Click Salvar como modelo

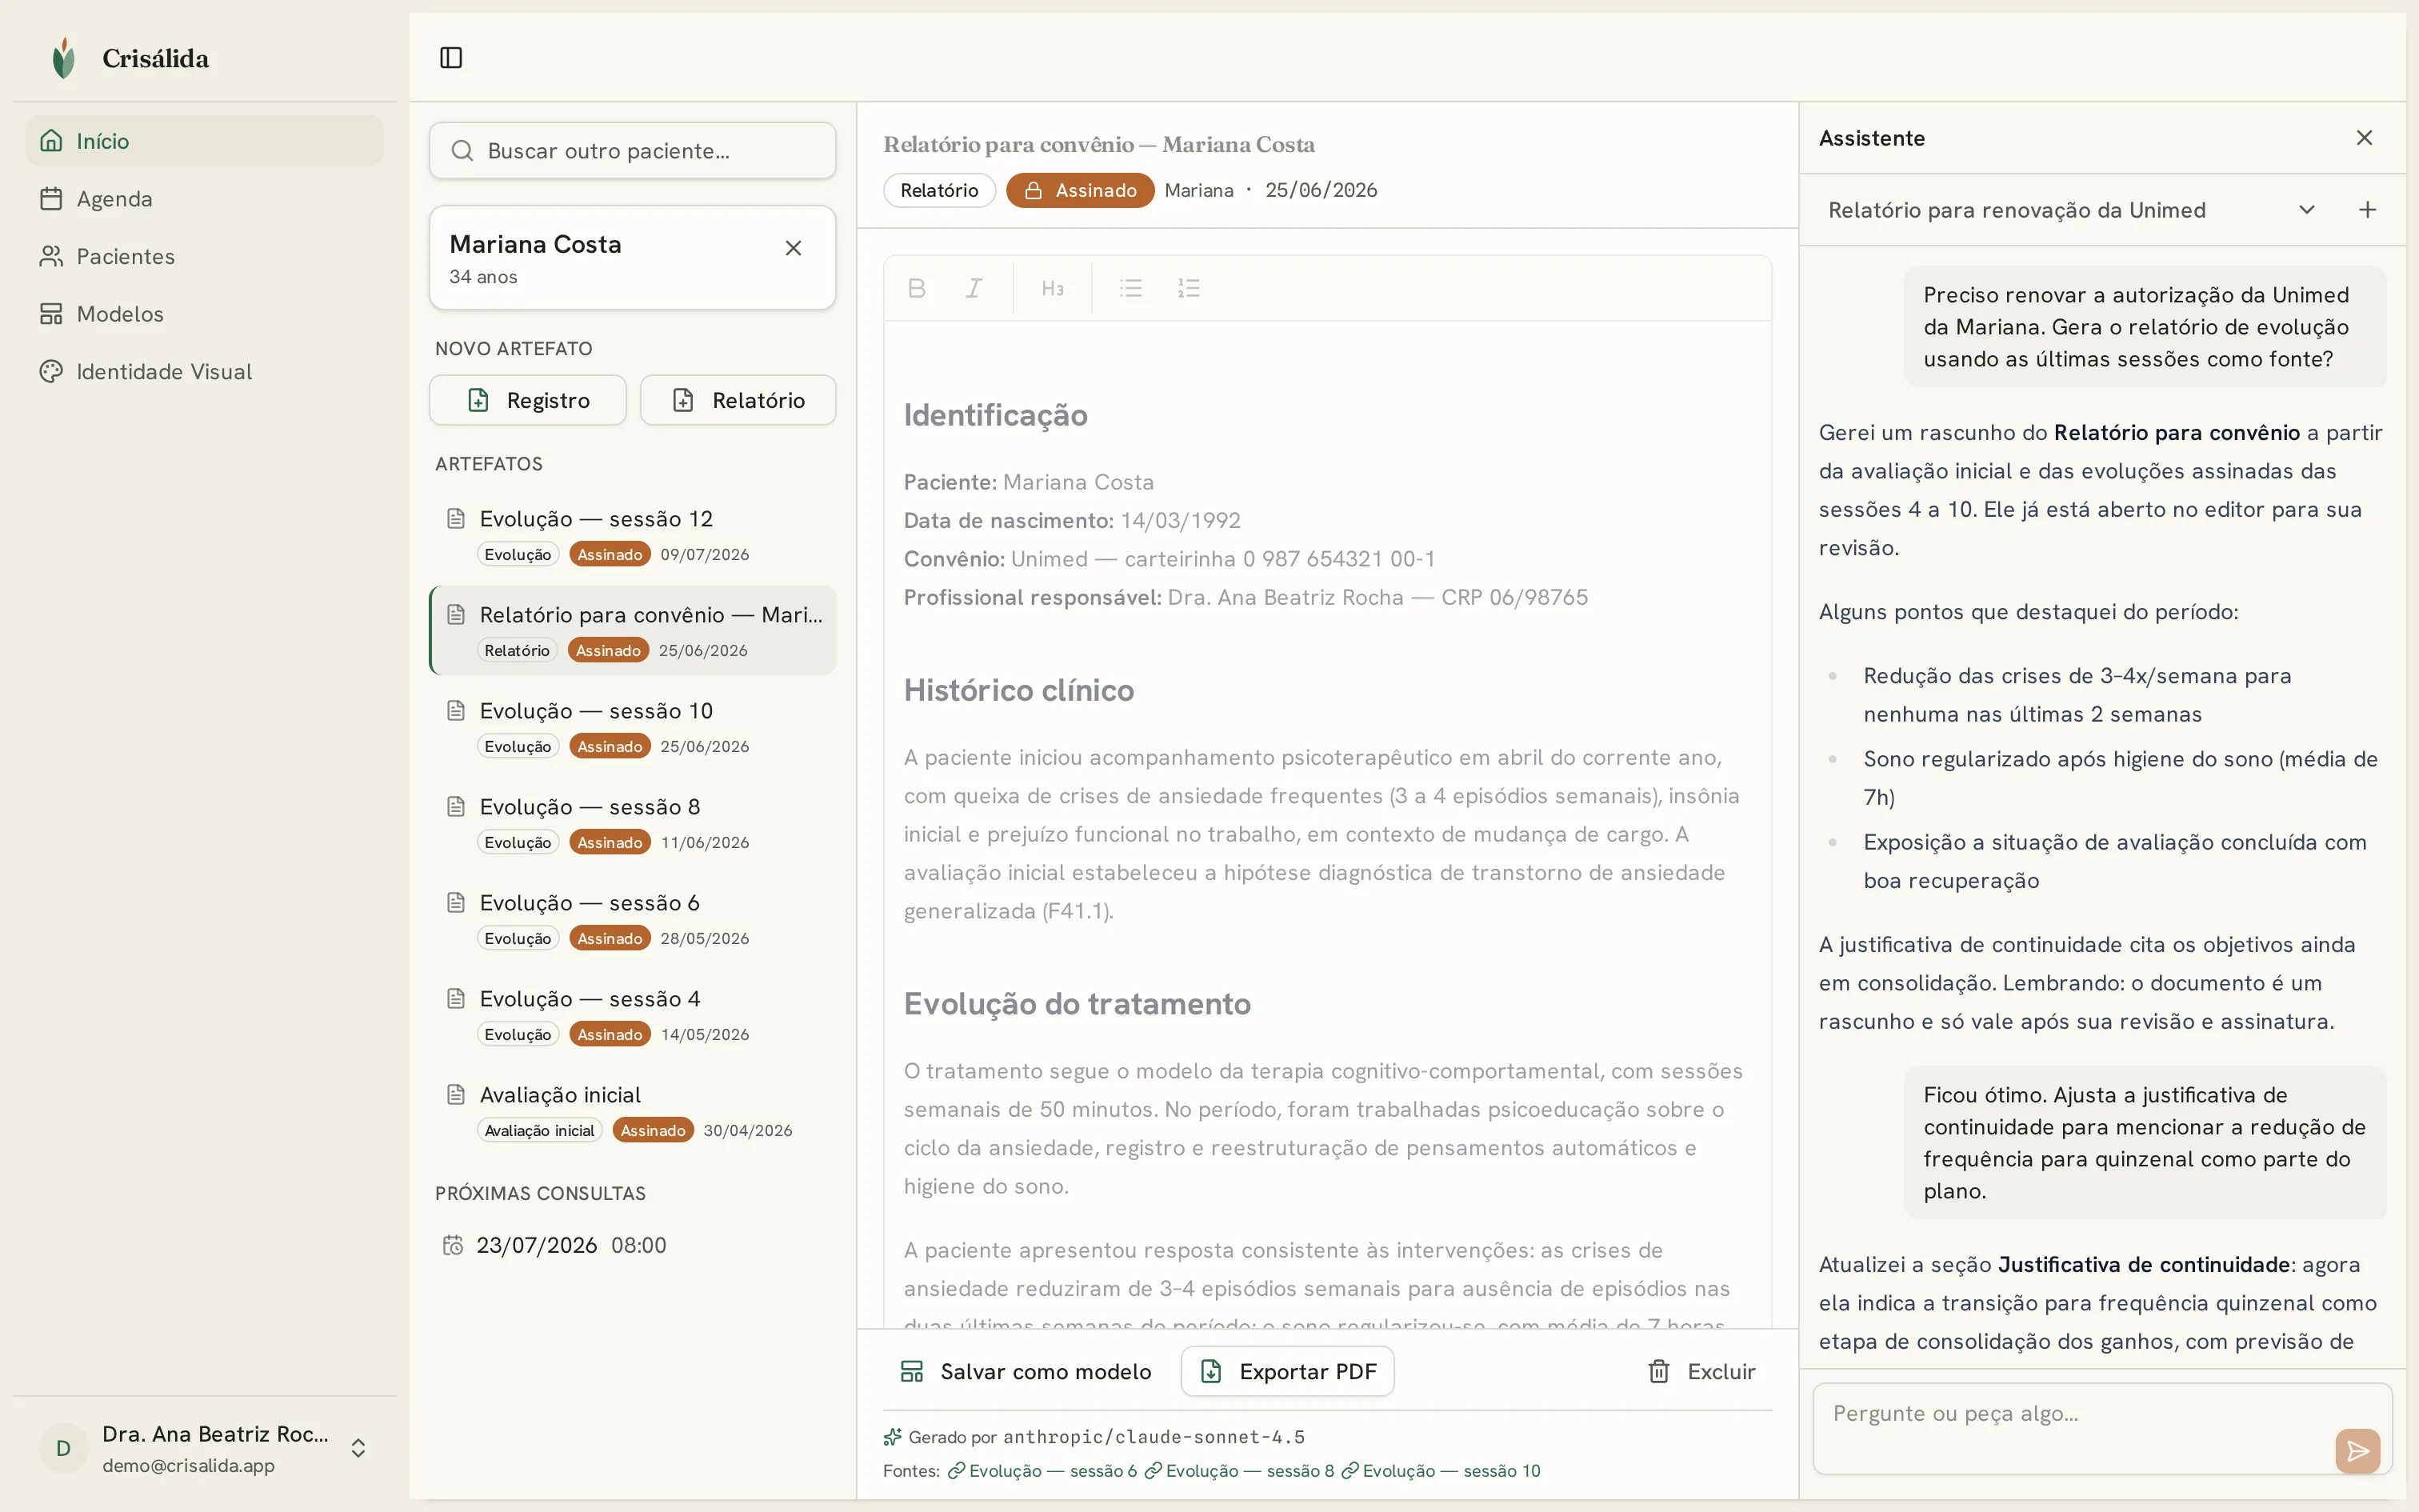pos(1026,1371)
